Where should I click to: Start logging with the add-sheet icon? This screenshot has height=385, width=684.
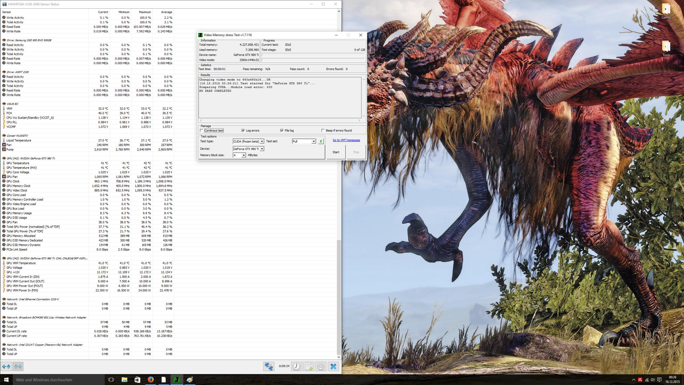(308, 366)
